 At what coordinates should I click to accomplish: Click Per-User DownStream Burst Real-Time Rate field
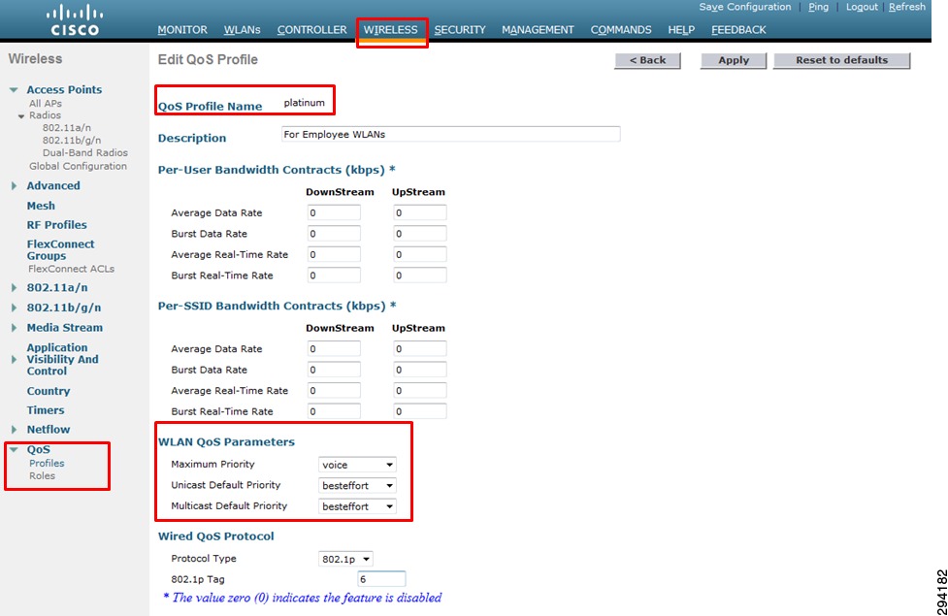(x=334, y=276)
